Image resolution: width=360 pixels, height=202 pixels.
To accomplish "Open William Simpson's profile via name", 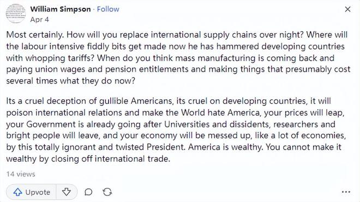I will (x=61, y=9).
